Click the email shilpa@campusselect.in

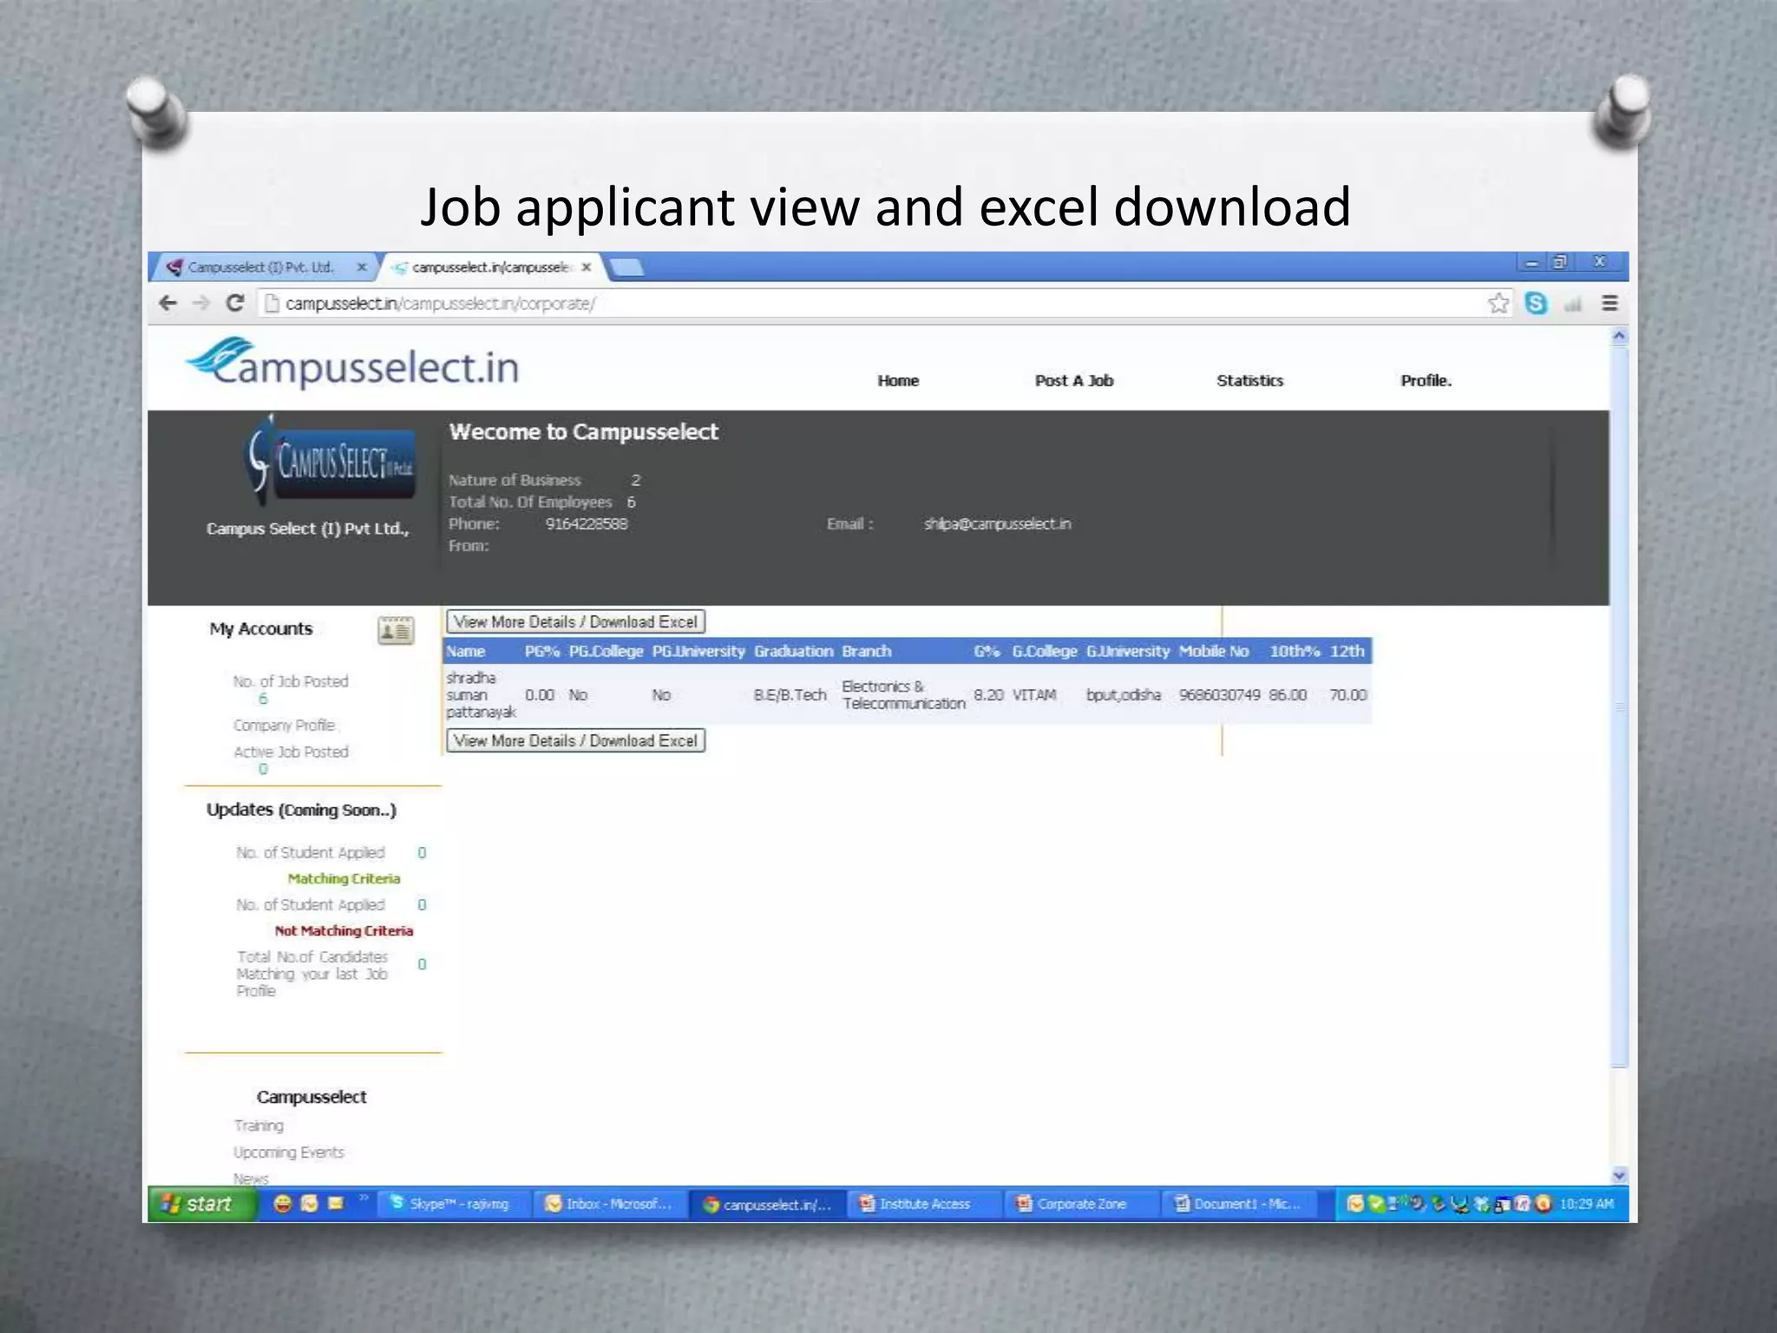[x=997, y=523]
